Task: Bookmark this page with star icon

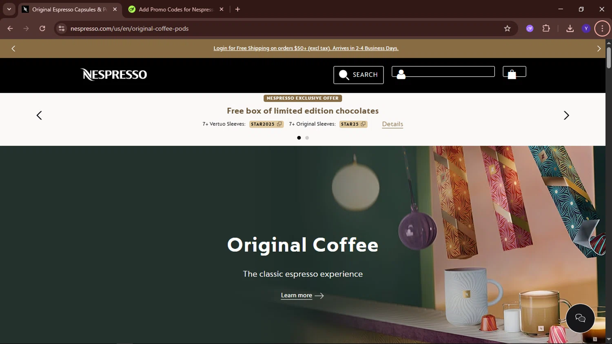Action: (x=507, y=29)
